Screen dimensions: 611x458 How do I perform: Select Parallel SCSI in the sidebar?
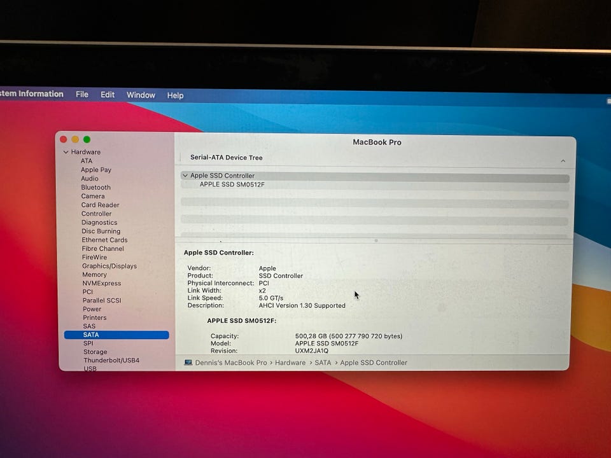[102, 300]
